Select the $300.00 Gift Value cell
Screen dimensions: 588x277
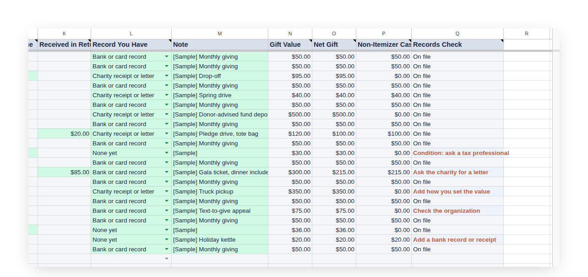(x=290, y=172)
